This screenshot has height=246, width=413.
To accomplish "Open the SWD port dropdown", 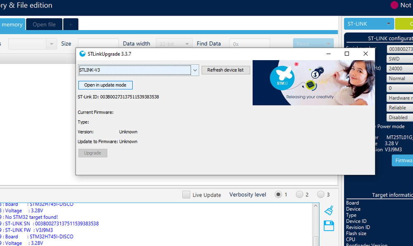I will tap(400, 59).
